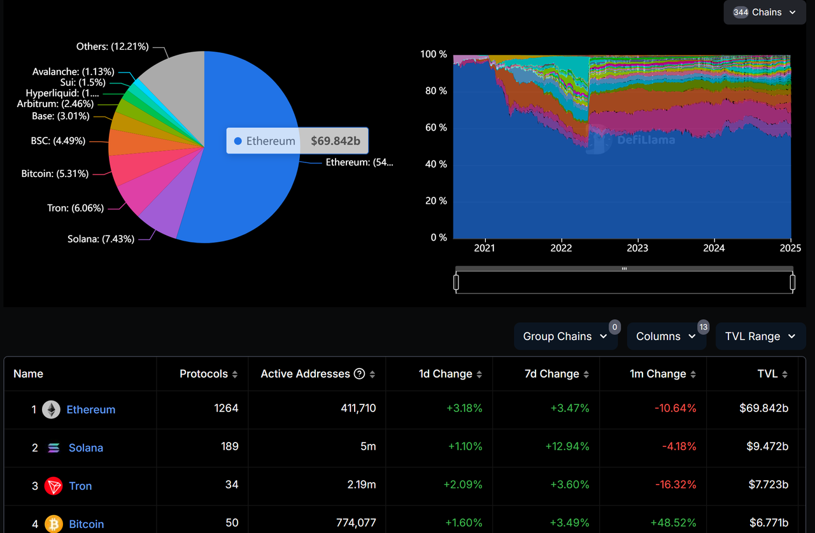Click Tron TVL value $7.723b

coord(769,485)
